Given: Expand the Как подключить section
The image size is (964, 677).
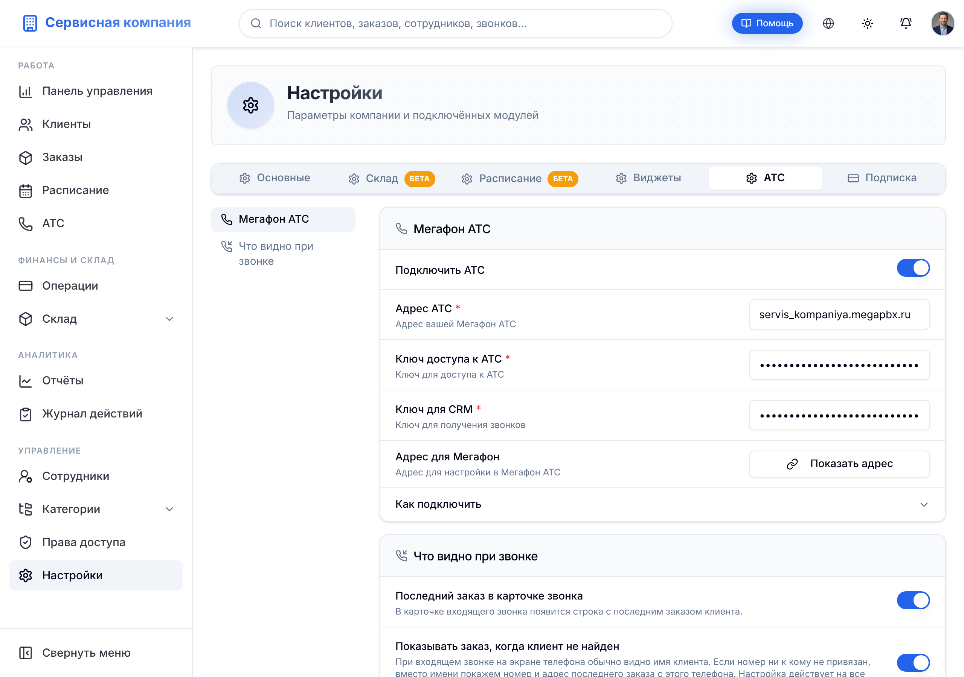Looking at the screenshot, I should pyautogui.click(x=662, y=504).
